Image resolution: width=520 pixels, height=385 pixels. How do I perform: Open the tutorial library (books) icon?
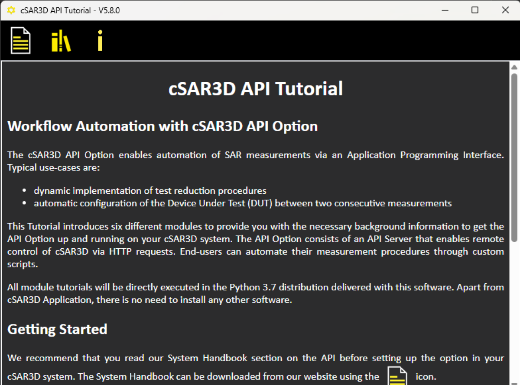pos(61,40)
